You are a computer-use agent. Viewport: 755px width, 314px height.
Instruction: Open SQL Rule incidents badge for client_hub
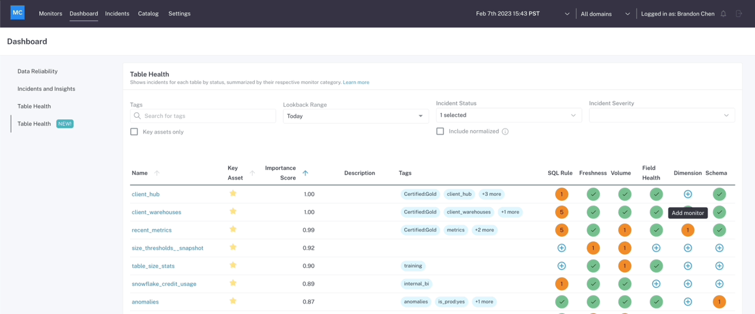[x=562, y=194]
